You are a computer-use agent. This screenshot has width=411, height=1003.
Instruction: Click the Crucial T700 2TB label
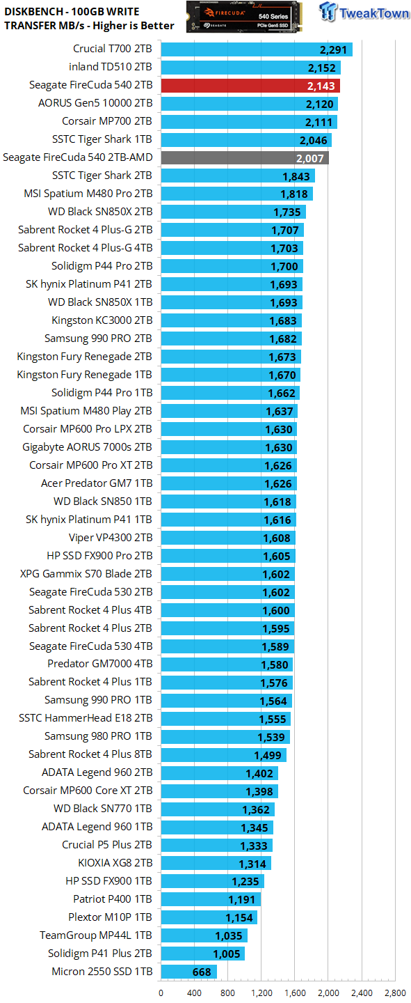click(113, 49)
